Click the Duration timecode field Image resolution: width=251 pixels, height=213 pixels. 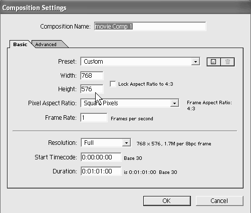pos(101,171)
